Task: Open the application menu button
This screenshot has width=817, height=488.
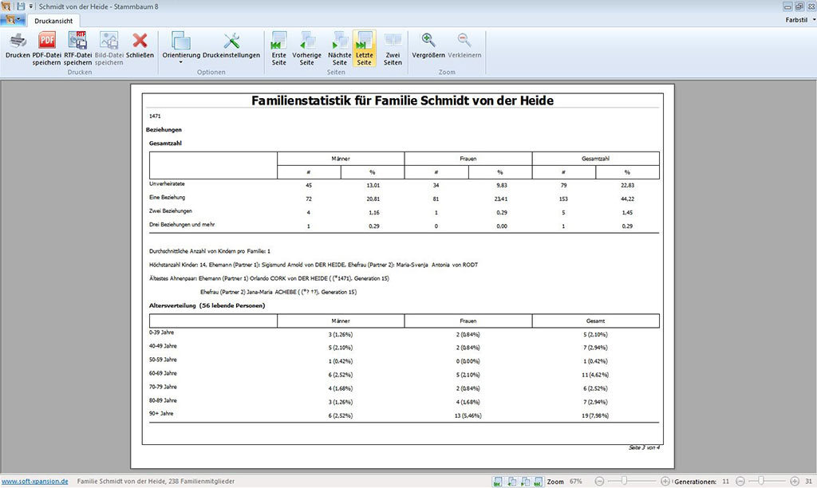Action: (x=13, y=20)
